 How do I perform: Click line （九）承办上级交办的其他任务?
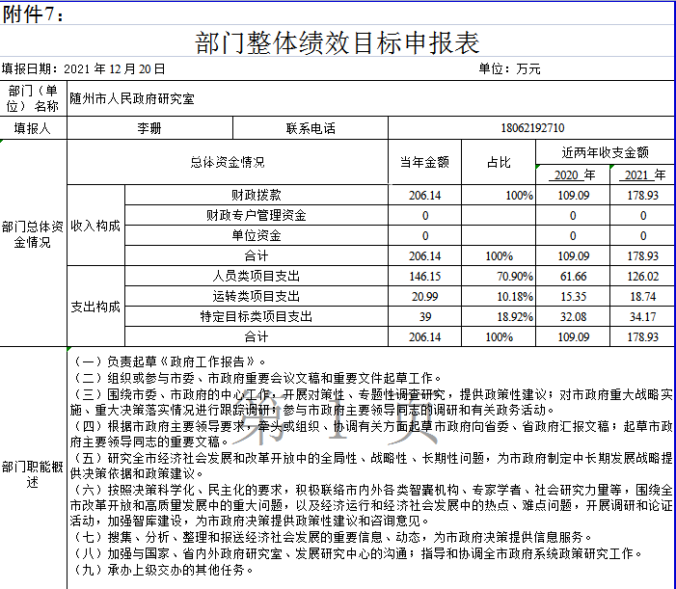click(162, 570)
